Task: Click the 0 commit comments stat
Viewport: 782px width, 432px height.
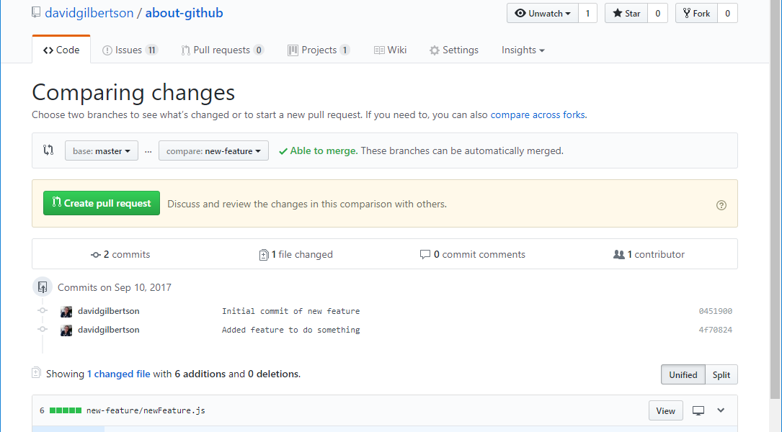Action: 473,254
